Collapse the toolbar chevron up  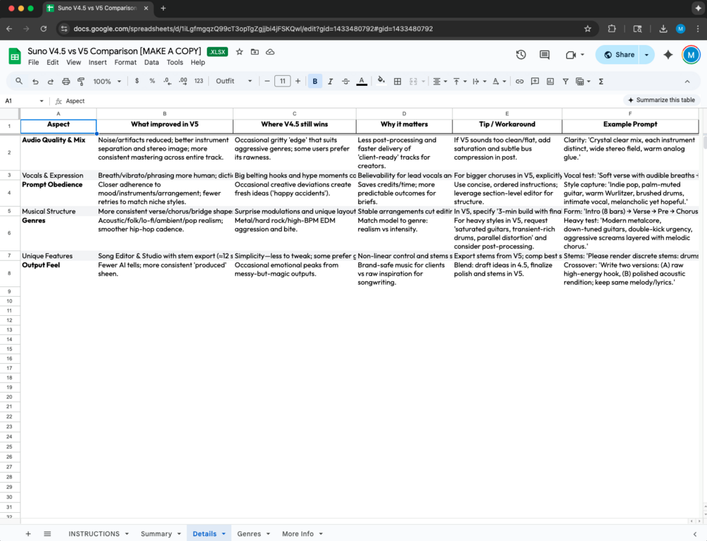pos(687,82)
